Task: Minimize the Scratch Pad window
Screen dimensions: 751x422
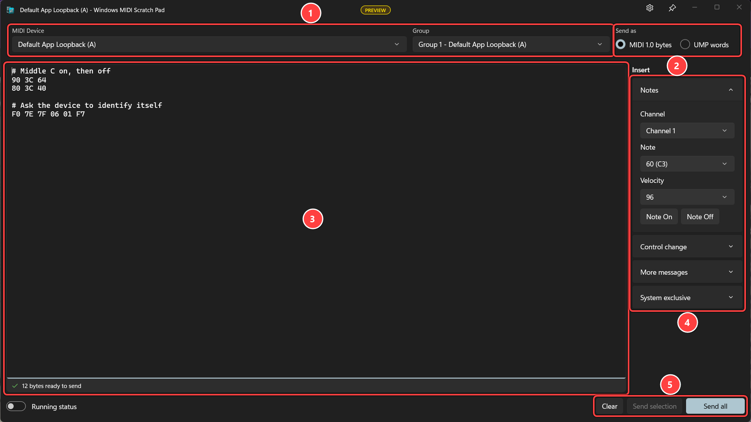Action: pyautogui.click(x=695, y=7)
